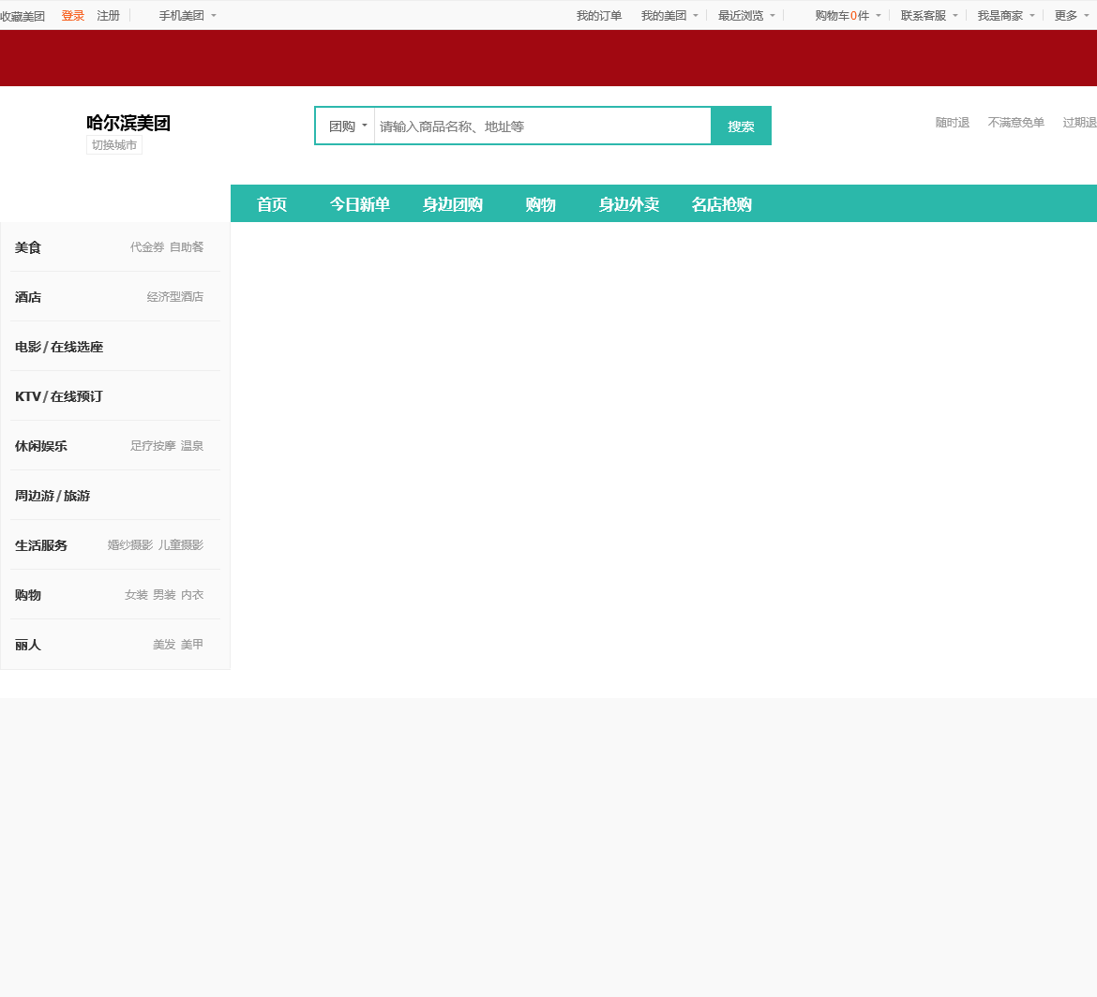The height and width of the screenshot is (997, 1097).
Task: Select 温泉 subcategory
Action: click(x=191, y=445)
